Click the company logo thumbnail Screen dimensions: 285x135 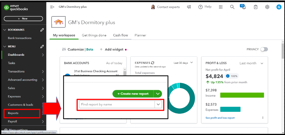pyautogui.click(x=58, y=22)
